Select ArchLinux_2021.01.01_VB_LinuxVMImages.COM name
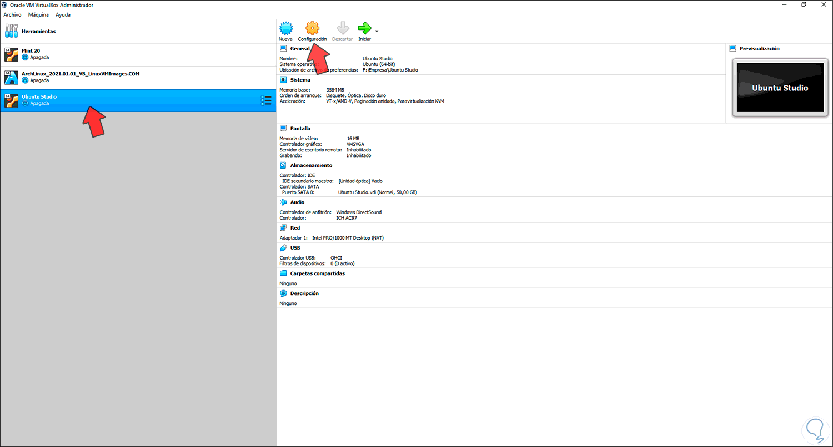The height and width of the screenshot is (447, 833). [x=81, y=74]
